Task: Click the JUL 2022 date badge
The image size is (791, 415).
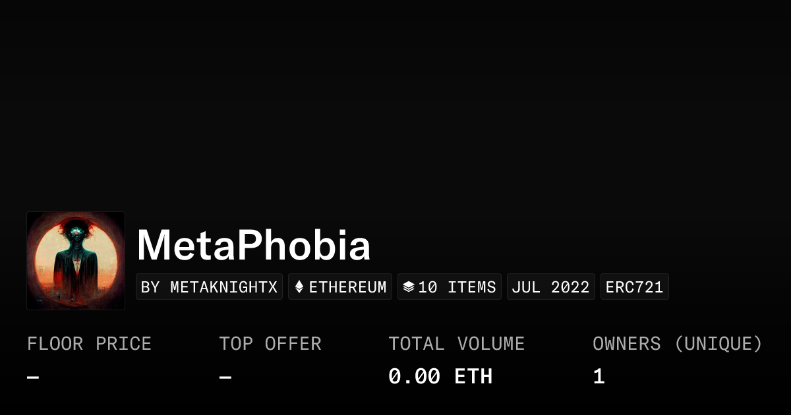Action: [x=550, y=287]
